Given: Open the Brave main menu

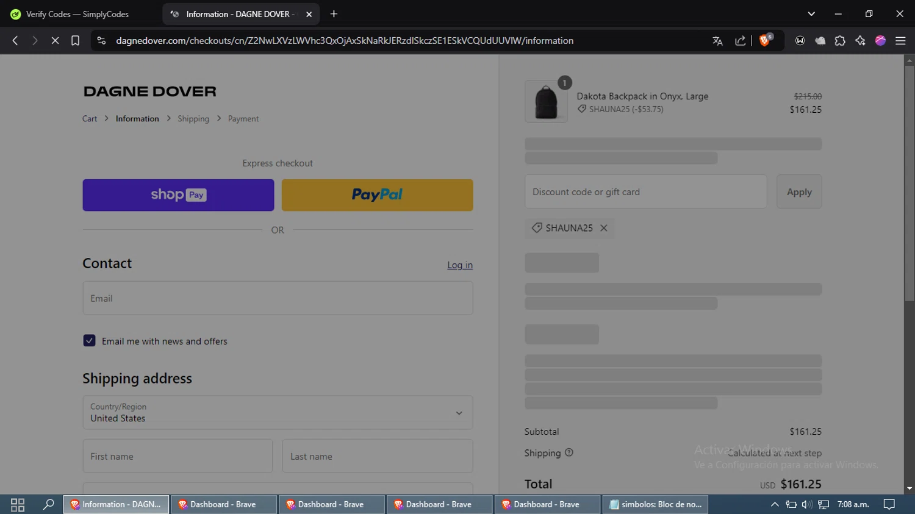Looking at the screenshot, I should (x=900, y=41).
